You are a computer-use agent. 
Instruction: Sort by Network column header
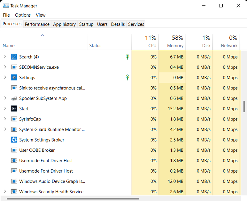point(226,42)
